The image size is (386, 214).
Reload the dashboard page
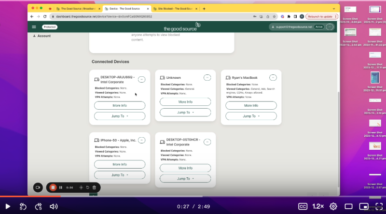(45, 16)
